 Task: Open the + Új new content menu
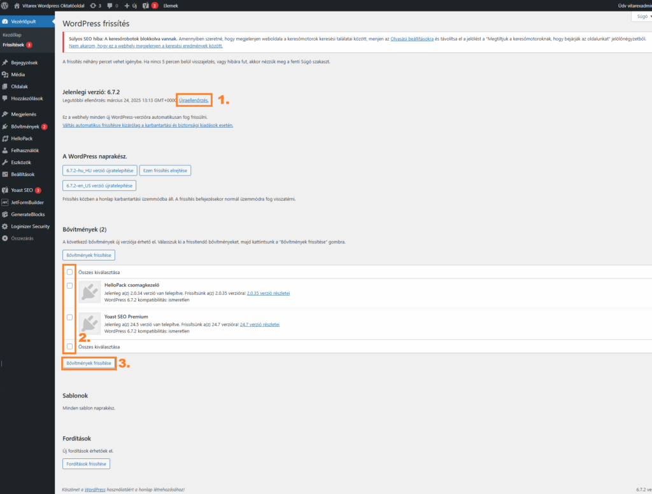[131, 5]
